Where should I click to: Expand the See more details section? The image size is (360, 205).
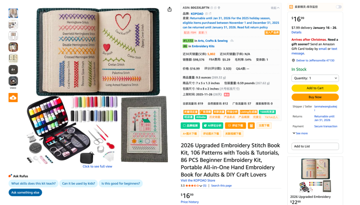point(300,133)
